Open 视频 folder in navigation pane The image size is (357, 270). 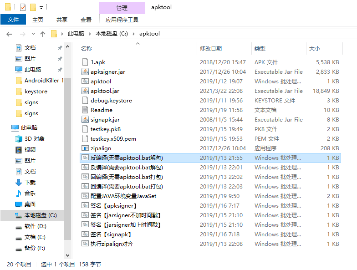point(30,149)
